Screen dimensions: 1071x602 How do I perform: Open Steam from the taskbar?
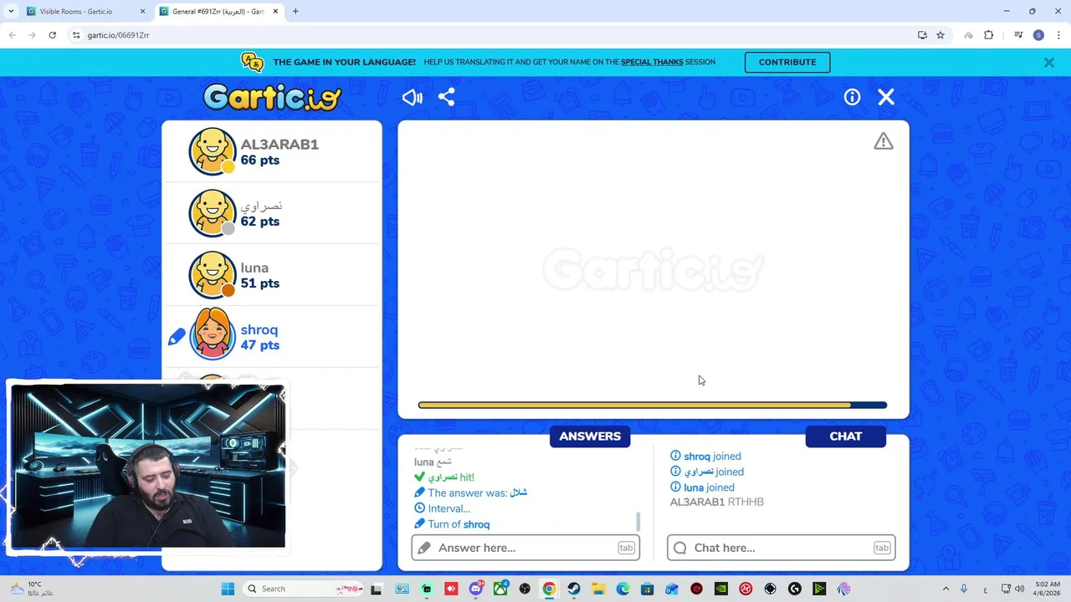pos(573,589)
